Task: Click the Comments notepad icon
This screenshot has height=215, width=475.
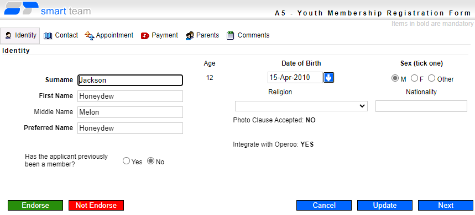Action: point(230,36)
